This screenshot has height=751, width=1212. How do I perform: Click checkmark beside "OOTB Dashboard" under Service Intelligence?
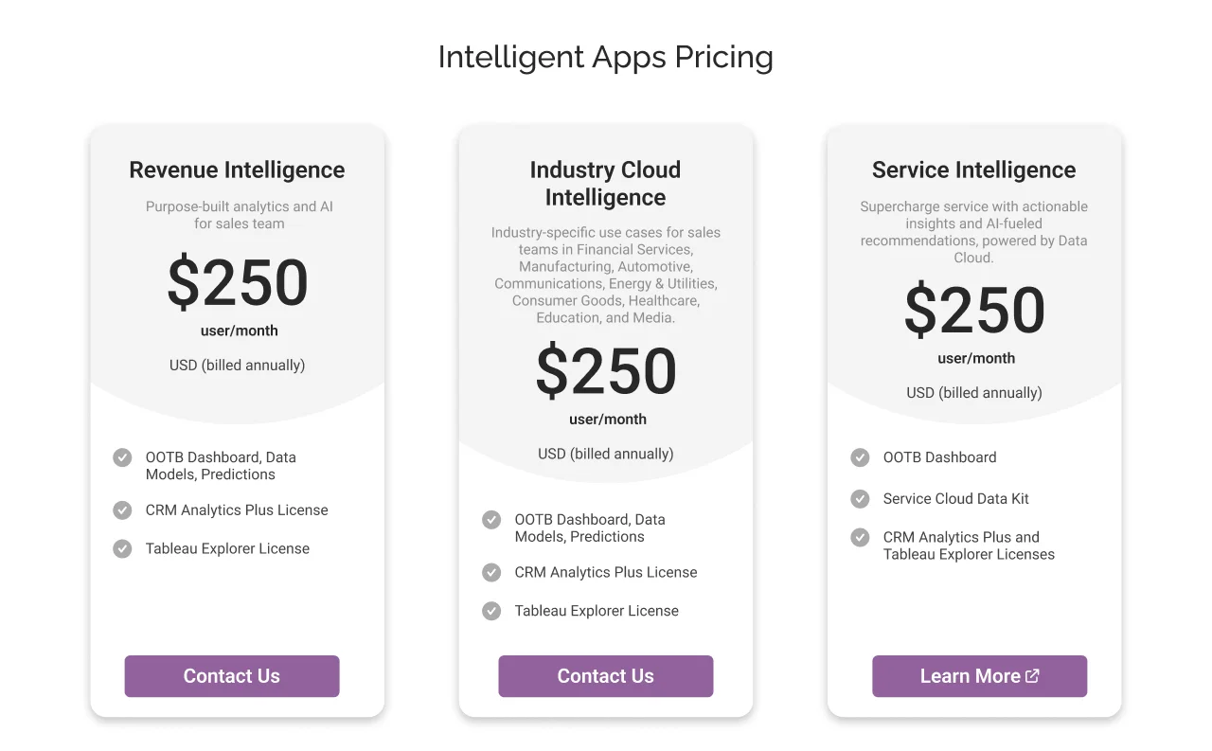point(860,457)
